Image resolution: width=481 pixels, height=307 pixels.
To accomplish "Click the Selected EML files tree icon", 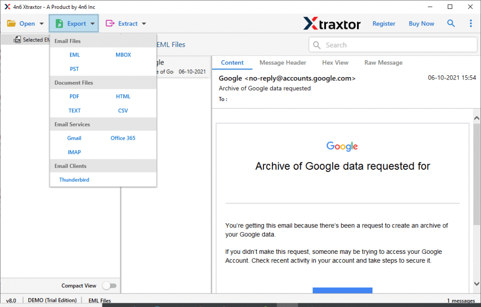I will [17, 39].
